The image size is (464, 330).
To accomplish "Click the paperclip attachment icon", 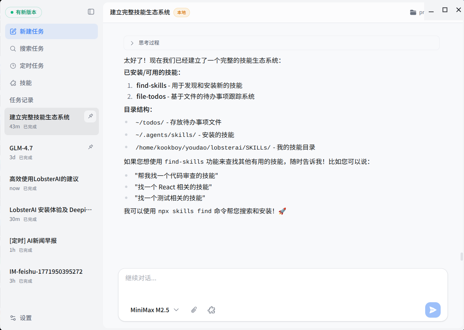I will point(194,310).
